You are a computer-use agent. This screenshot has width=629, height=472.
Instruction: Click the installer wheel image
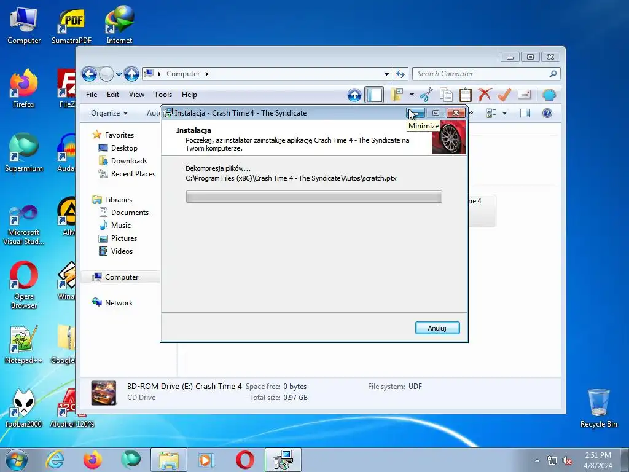click(x=448, y=137)
